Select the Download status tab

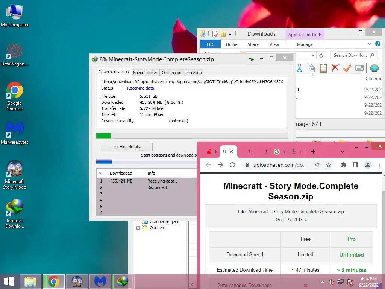click(x=114, y=72)
